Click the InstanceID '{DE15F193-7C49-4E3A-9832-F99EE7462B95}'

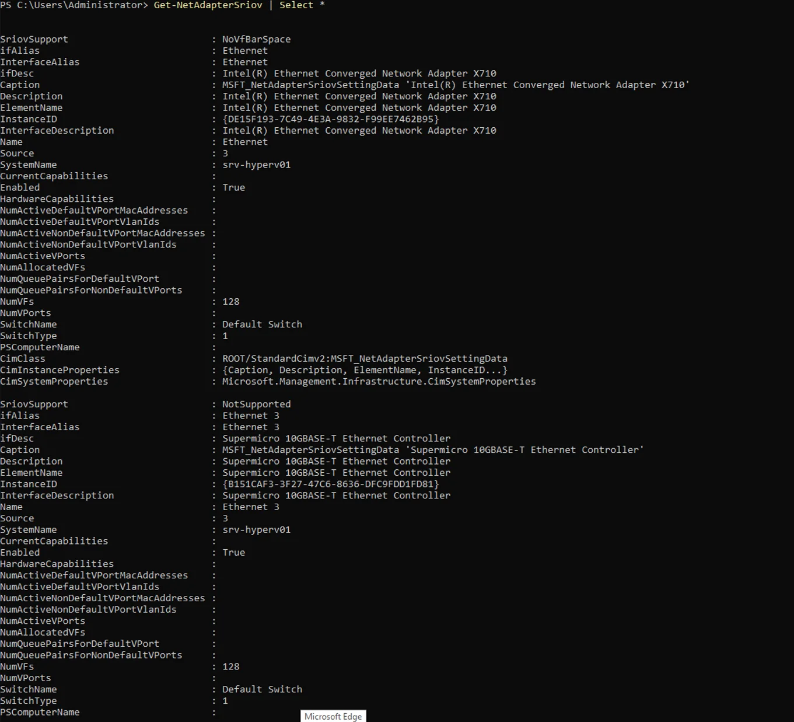[331, 119]
